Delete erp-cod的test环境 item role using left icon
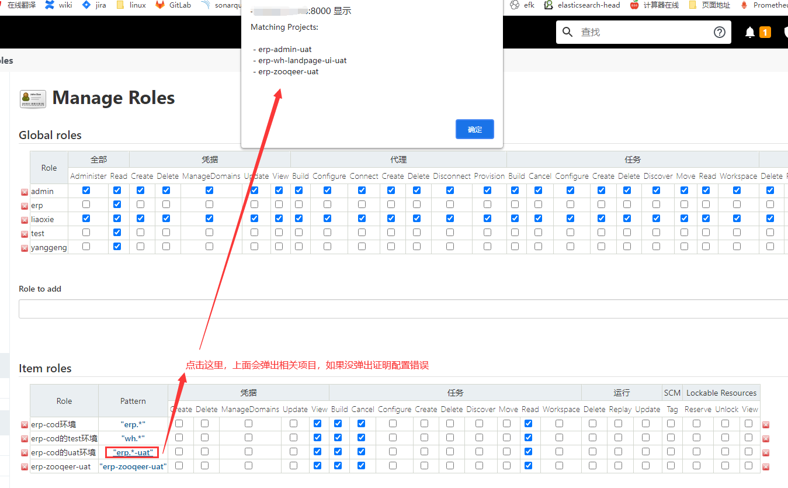Image resolution: width=788 pixels, height=488 pixels. click(25, 439)
